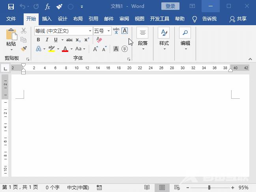Image resolution: width=256 pixels, height=192 pixels.
Task: Open the font color dropdown arrow
Action: click(x=71, y=49)
